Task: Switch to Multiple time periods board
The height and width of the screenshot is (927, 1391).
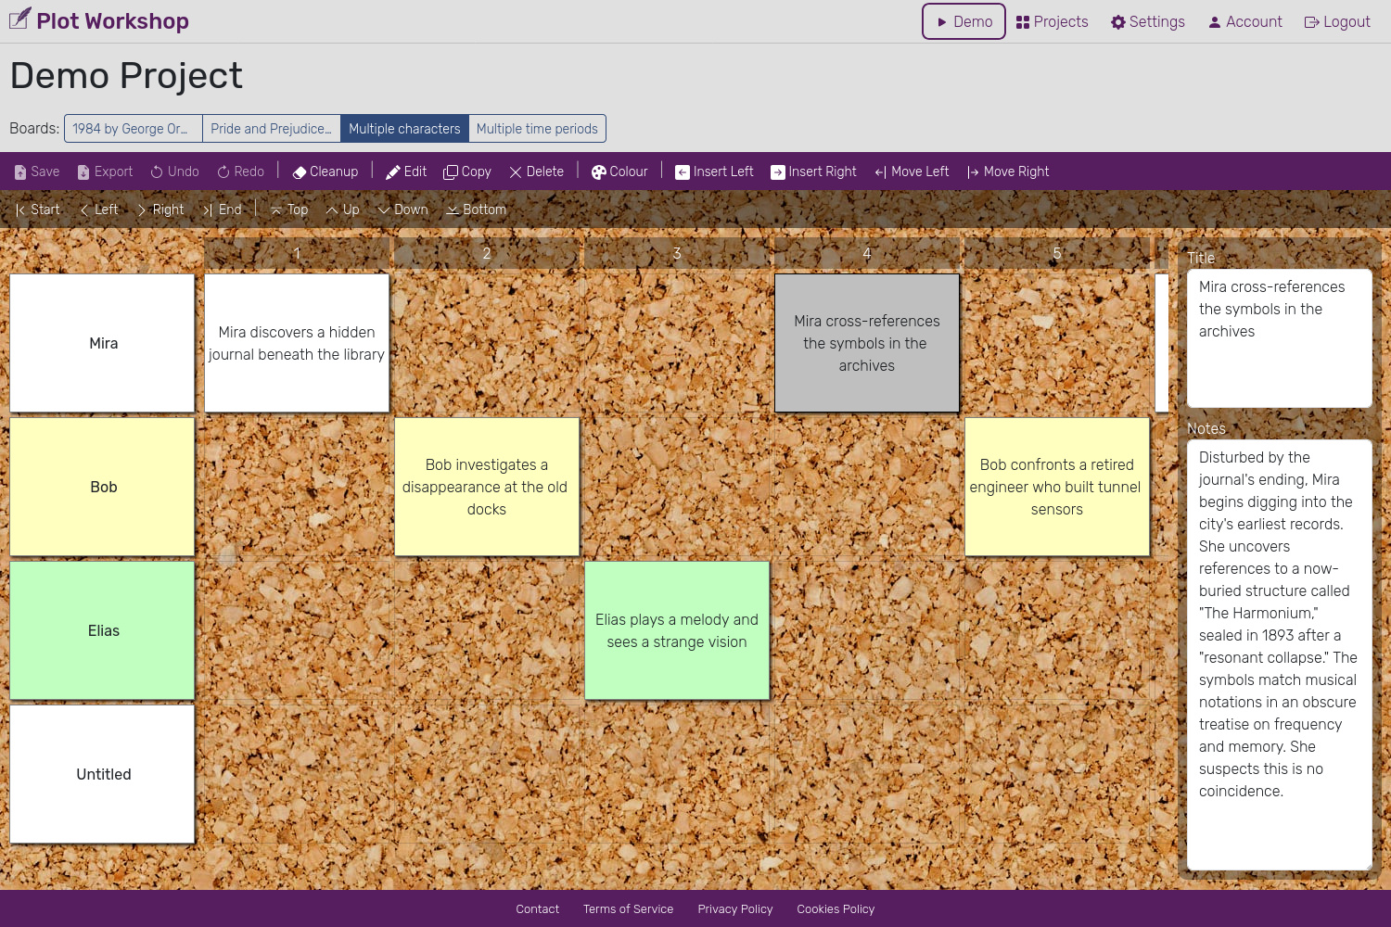Action: [537, 129]
